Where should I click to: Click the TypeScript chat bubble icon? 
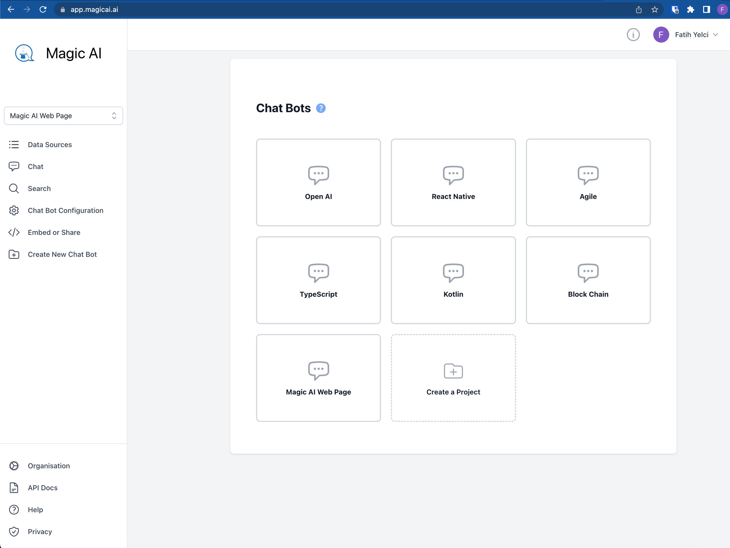(319, 273)
